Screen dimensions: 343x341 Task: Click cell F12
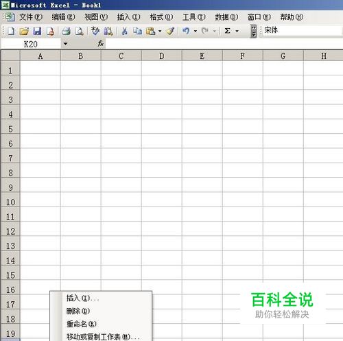(x=243, y=228)
